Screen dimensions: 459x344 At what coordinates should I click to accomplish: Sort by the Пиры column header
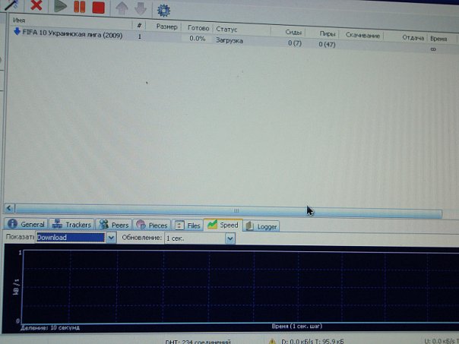(327, 33)
